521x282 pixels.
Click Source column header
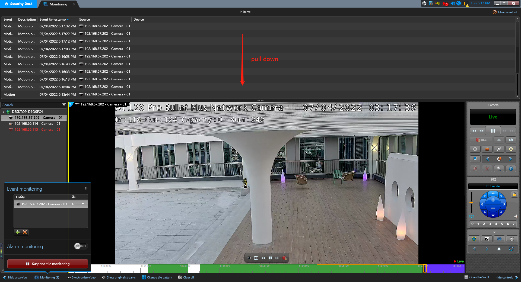84,20
